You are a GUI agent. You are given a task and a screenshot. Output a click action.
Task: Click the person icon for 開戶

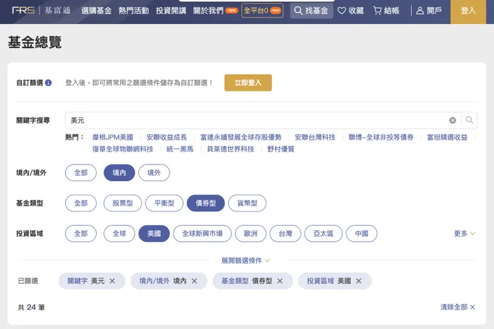coord(420,11)
